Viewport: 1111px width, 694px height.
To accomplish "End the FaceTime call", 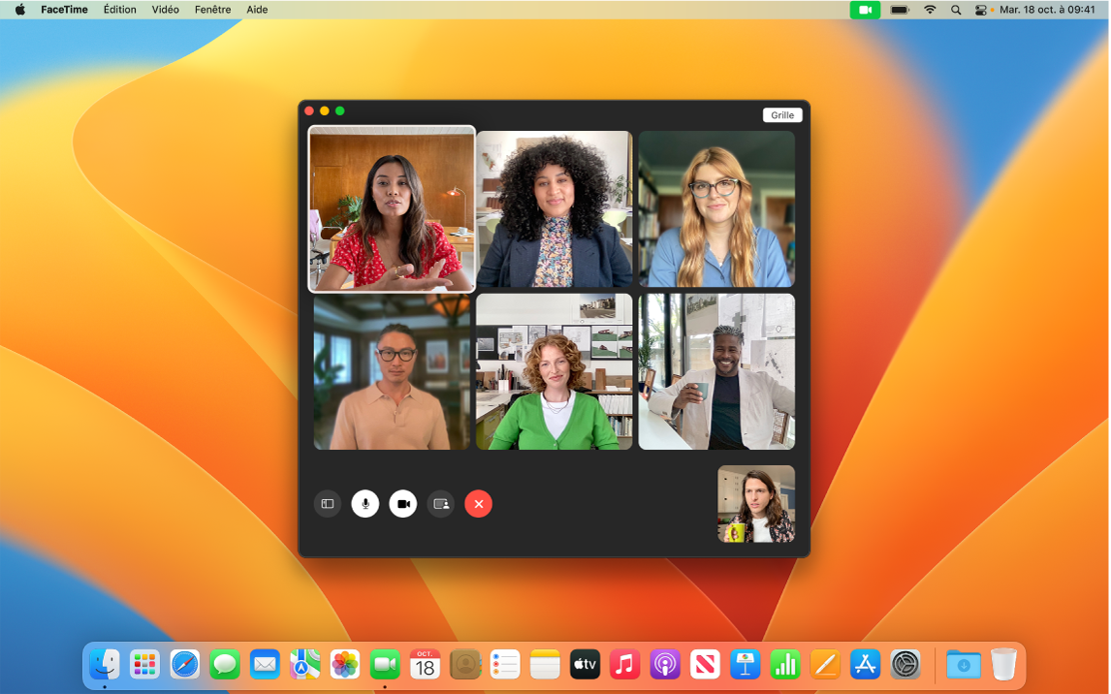I will point(478,503).
